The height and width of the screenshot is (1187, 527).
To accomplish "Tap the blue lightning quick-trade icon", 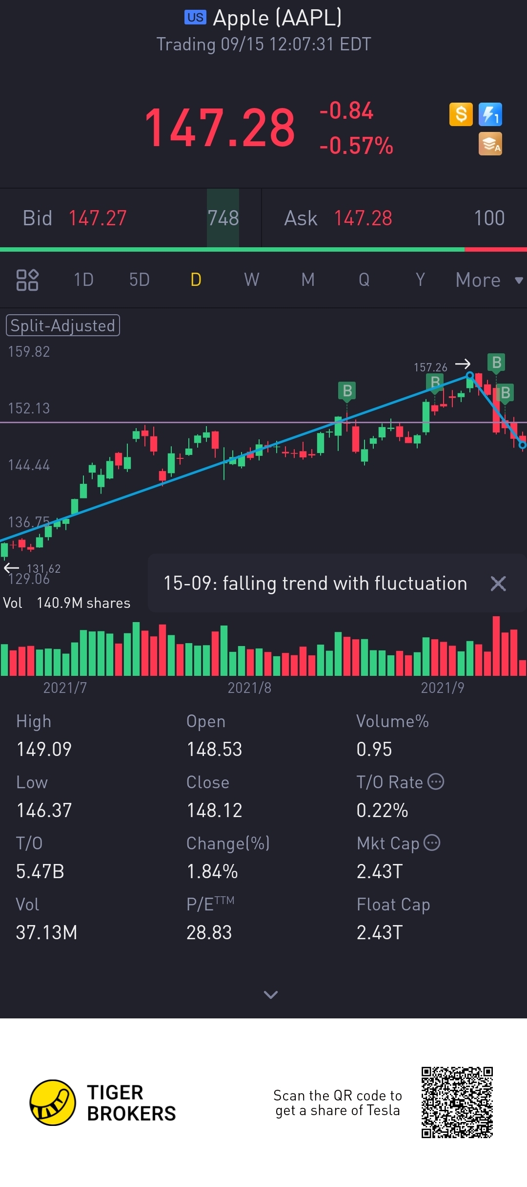I will (490, 115).
